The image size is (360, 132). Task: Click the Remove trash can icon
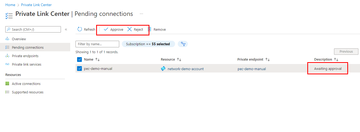[x=149, y=29]
